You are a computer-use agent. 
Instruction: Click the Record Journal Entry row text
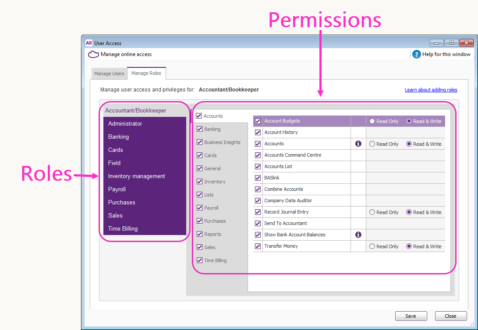coord(287,212)
